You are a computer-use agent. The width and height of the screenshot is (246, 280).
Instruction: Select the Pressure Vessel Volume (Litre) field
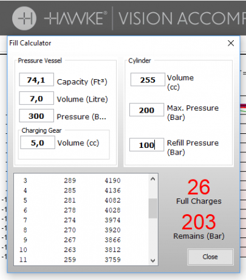(x=36, y=98)
